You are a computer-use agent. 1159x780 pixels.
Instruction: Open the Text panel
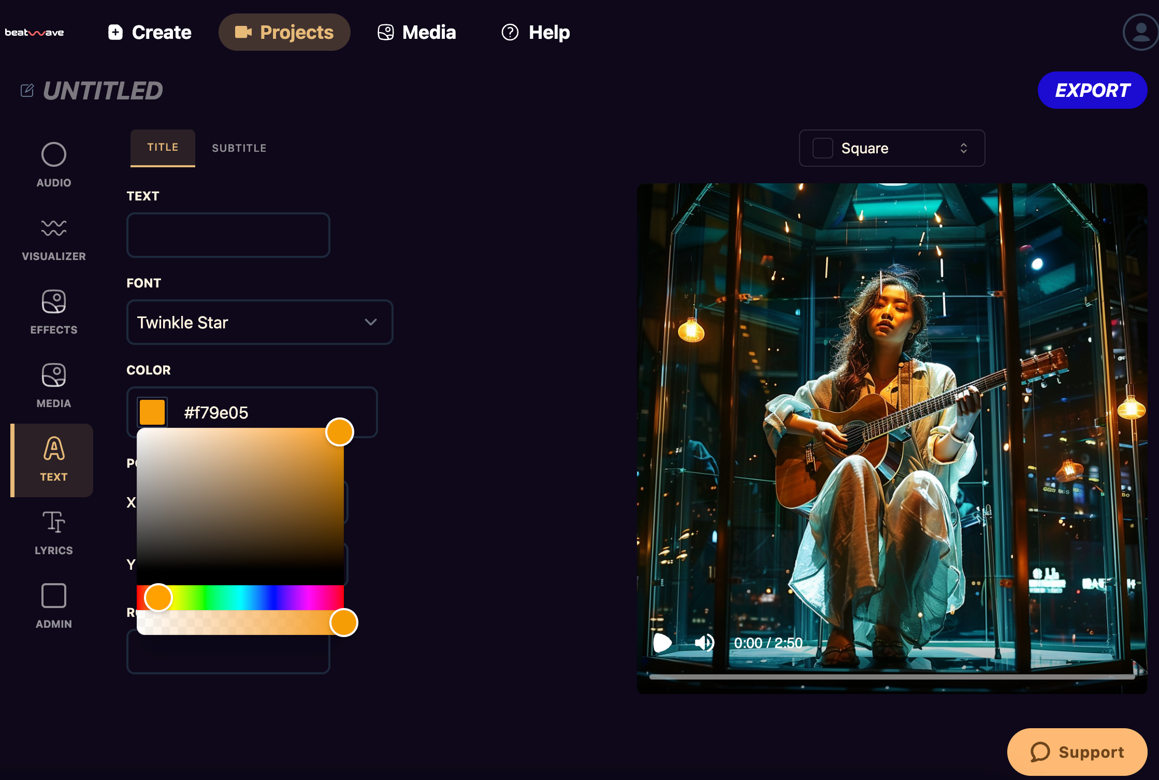click(53, 459)
